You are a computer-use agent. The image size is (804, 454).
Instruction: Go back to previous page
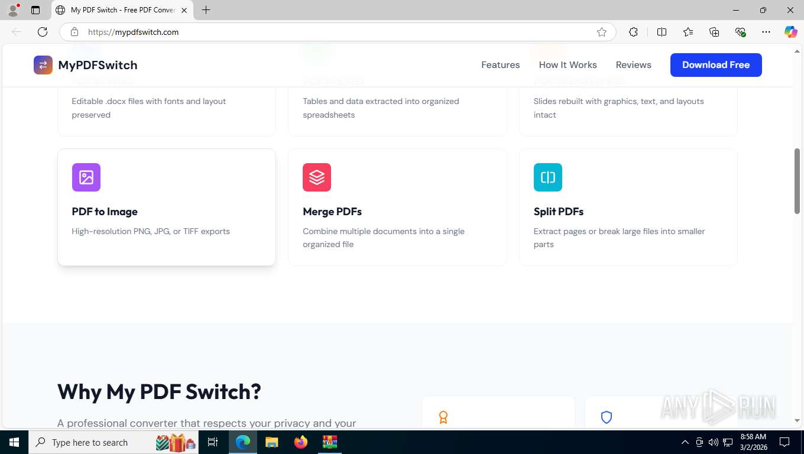tap(17, 32)
